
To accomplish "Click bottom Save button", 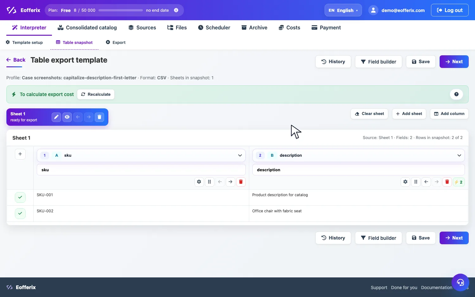I will click(421, 238).
